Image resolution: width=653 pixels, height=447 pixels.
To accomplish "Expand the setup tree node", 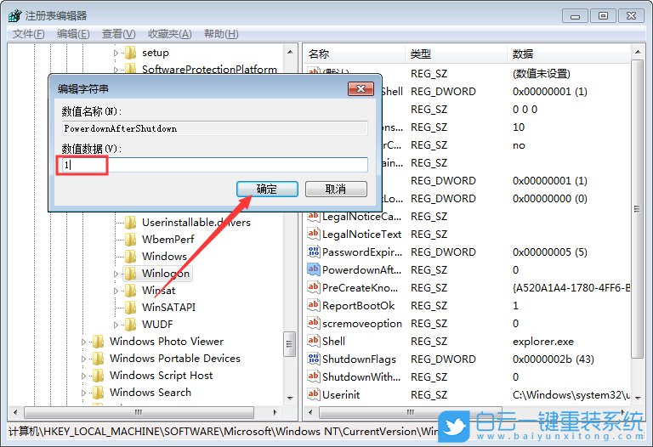I will [116, 54].
